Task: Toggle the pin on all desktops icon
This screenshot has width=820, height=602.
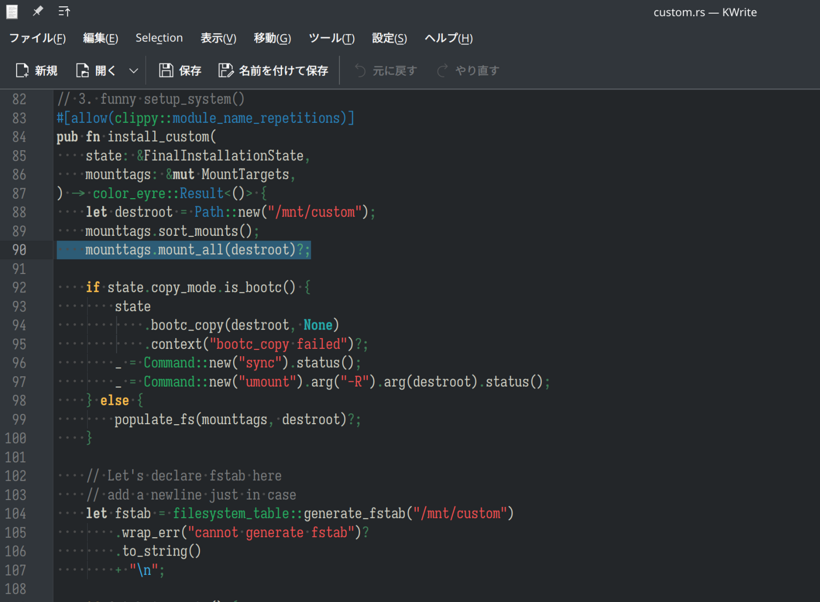Action: click(x=38, y=11)
